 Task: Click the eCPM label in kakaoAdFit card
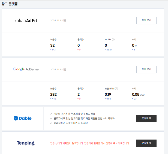[x=108, y=40]
